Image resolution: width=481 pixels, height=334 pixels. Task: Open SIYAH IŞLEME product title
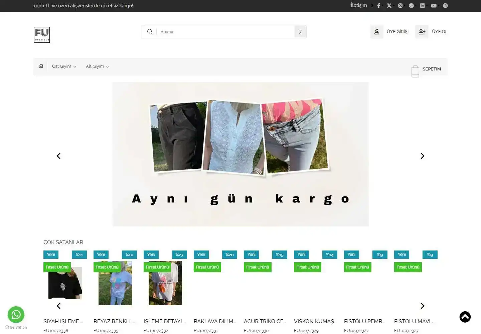tap(63, 321)
